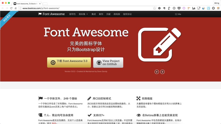Click the blue-orange swirl extension icon

click(204, 8)
